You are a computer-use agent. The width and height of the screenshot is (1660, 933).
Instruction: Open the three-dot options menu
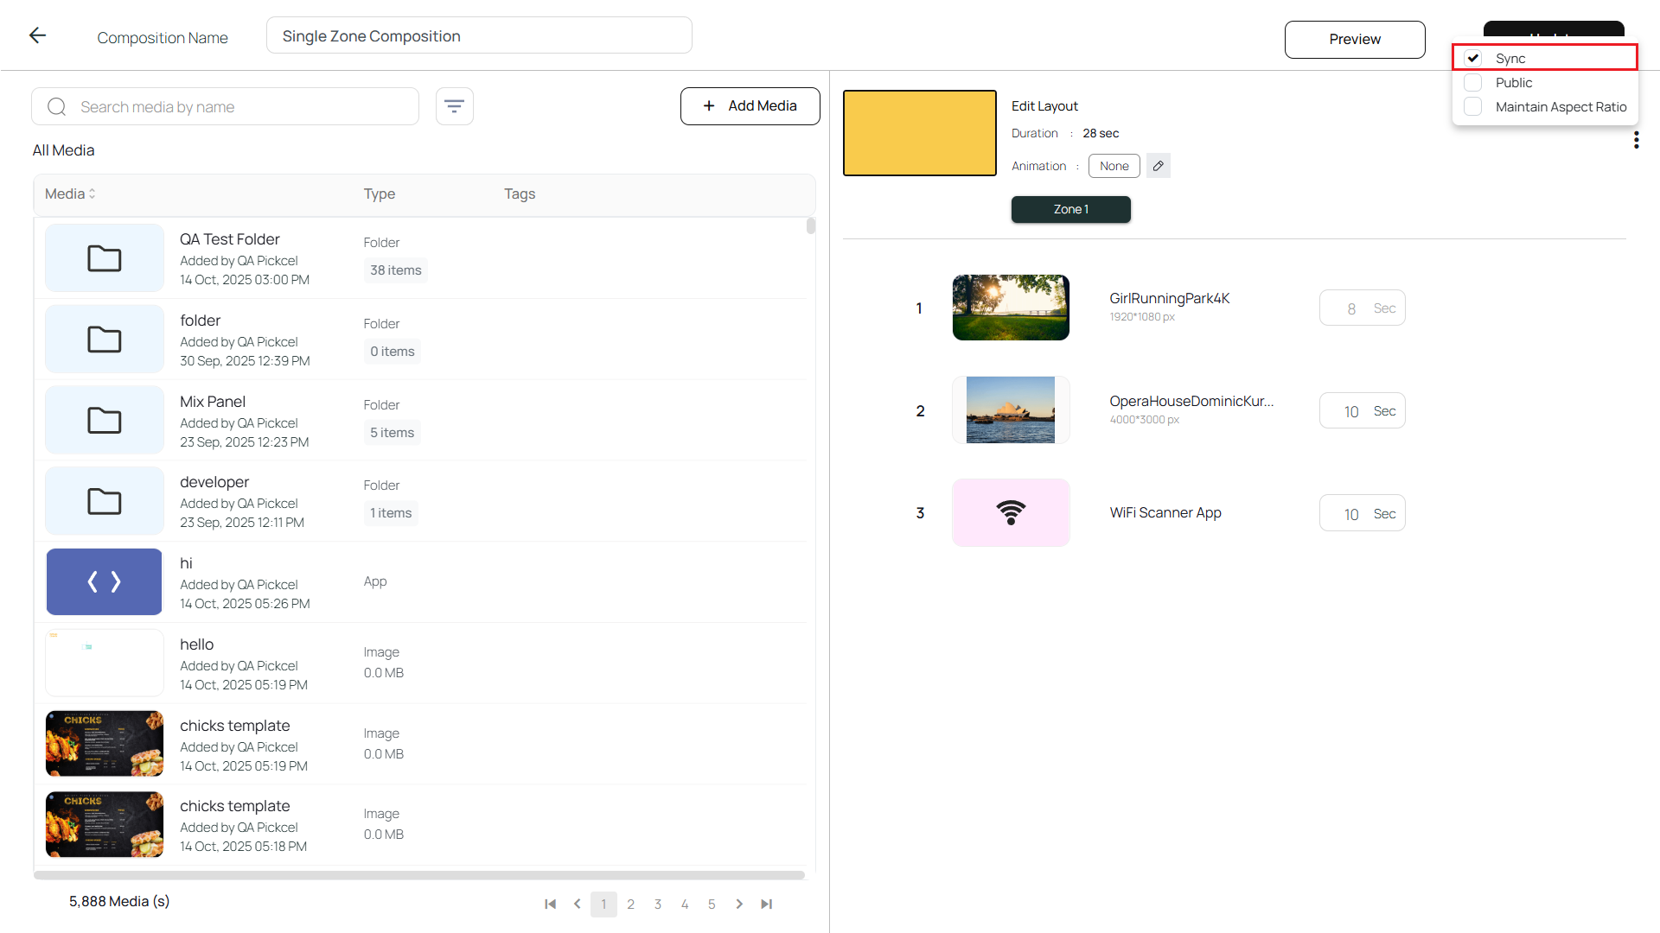point(1636,139)
